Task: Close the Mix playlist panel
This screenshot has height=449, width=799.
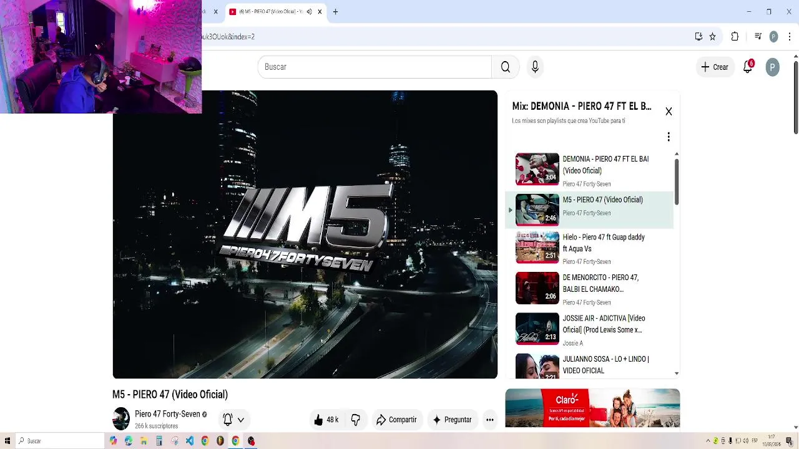Action: click(x=669, y=112)
